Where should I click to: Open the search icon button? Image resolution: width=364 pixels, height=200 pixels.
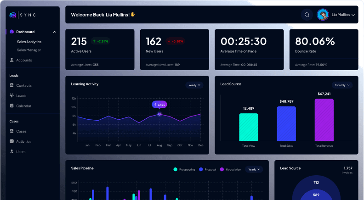pos(307,15)
